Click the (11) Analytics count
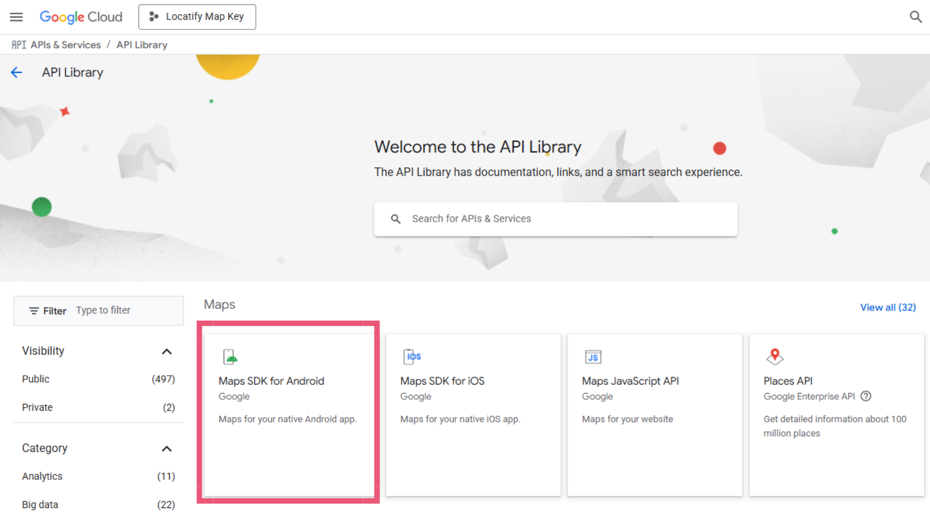 [166, 477]
